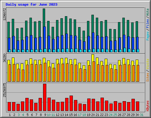Select day 4 on the x-axis
The height and width of the screenshot is (118, 151).
tap(23, 115)
